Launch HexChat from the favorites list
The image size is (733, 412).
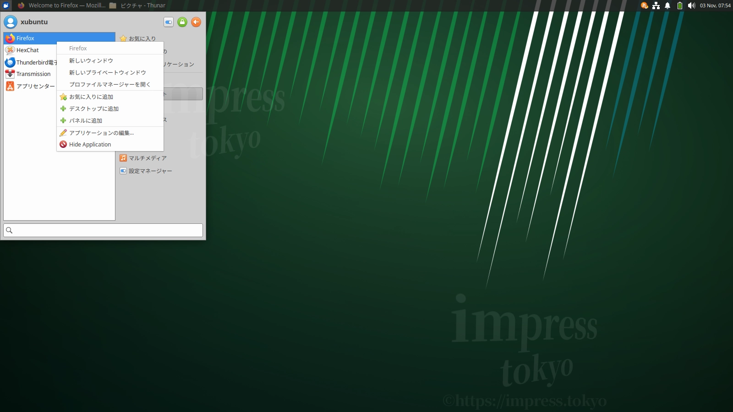(30, 50)
